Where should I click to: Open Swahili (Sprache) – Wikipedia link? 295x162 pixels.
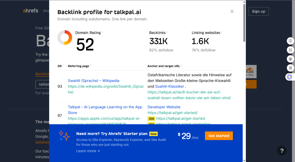click(x=93, y=81)
